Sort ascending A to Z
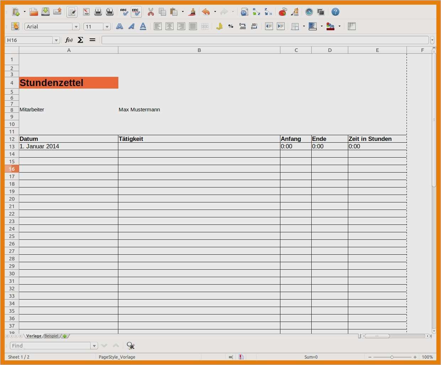 [x=256, y=12]
